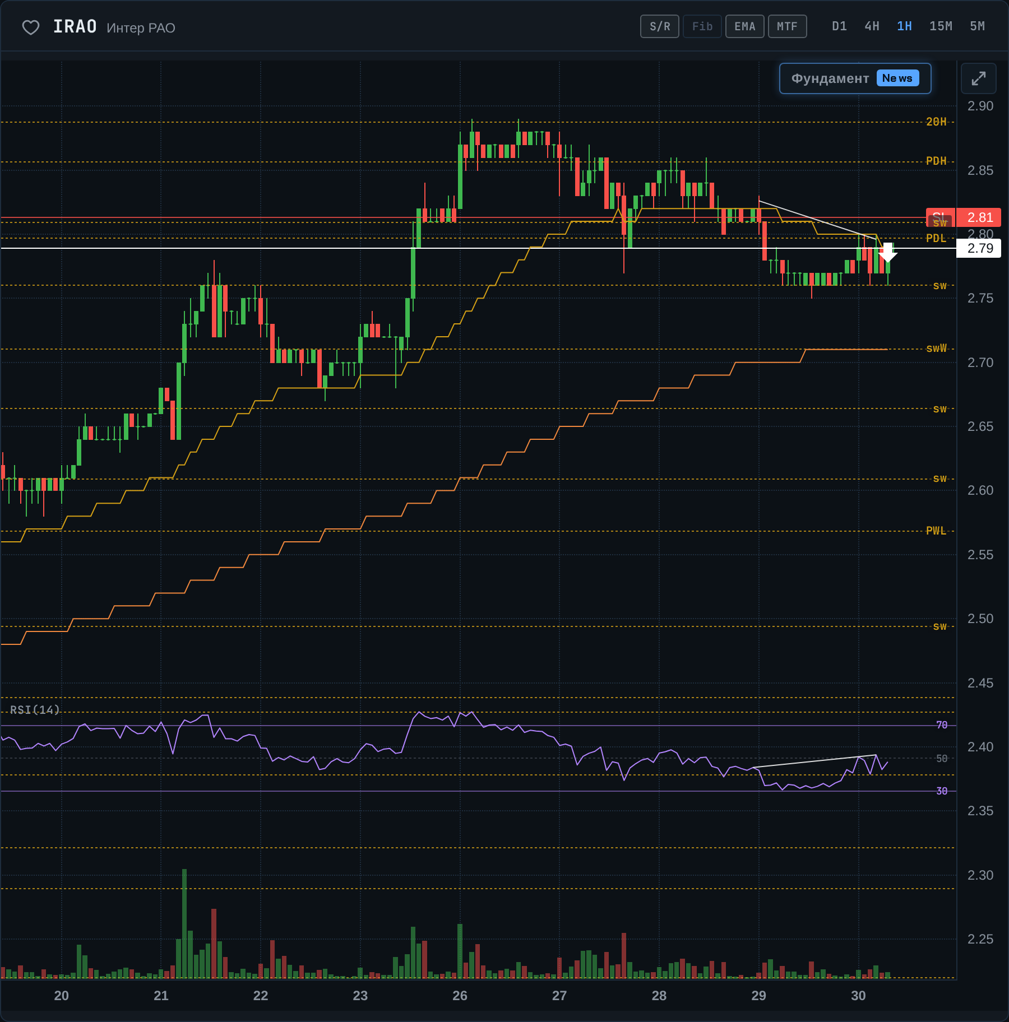Expand chart to fullscreen

[x=978, y=78]
